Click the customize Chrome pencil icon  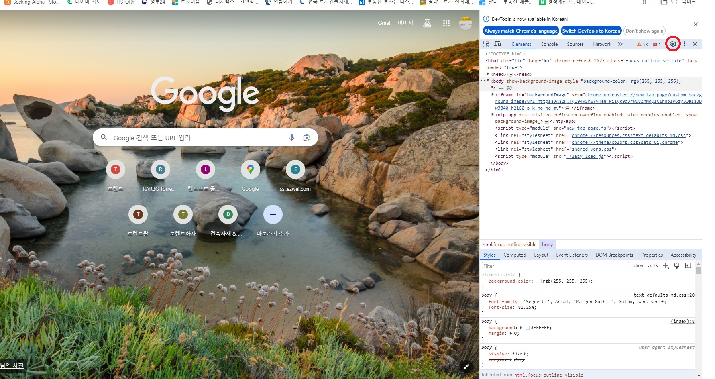click(x=466, y=366)
